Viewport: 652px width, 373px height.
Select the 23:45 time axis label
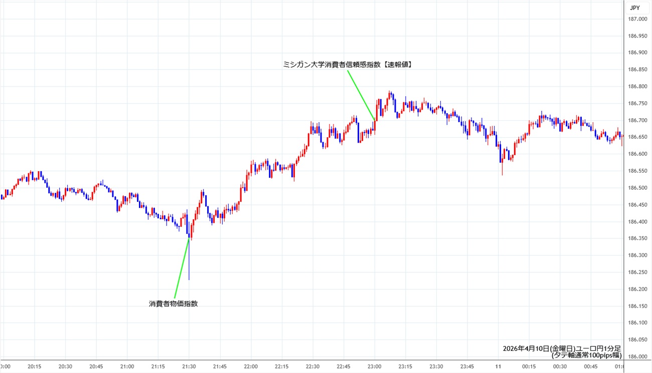[x=467, y=366]
